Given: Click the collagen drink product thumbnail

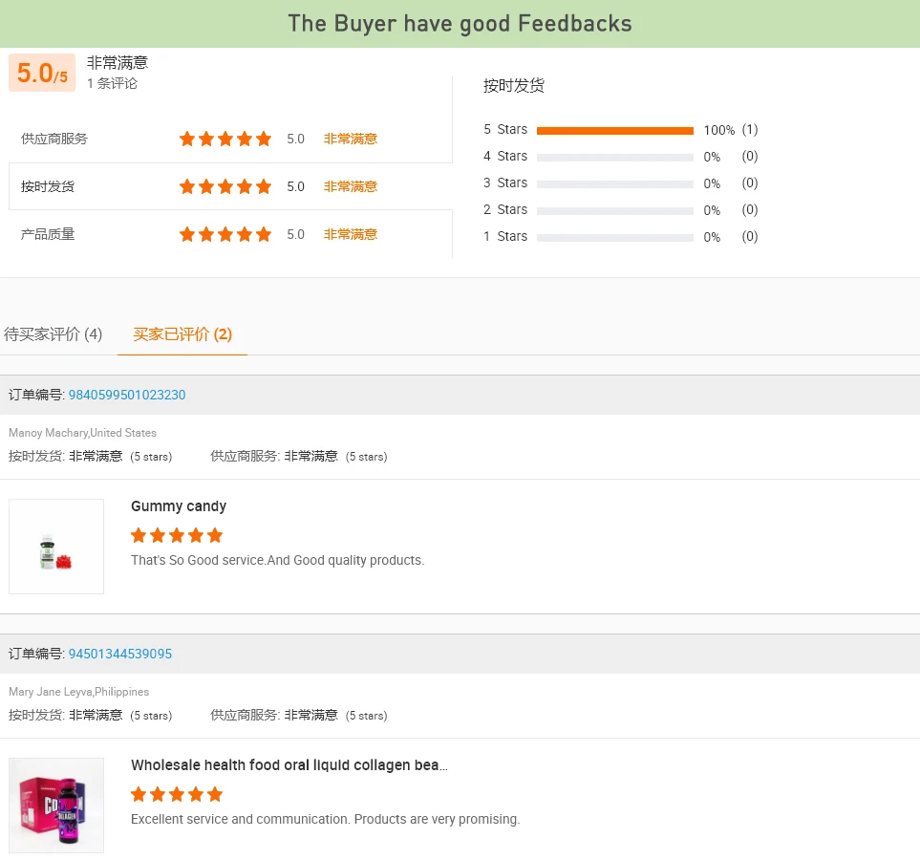Looking at the screenshot, I should click(x=56, y=806).
